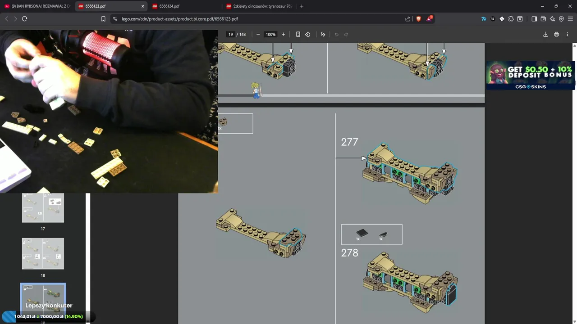Open site information icon in address bar
577x324 pixels.
pos(115,19)
